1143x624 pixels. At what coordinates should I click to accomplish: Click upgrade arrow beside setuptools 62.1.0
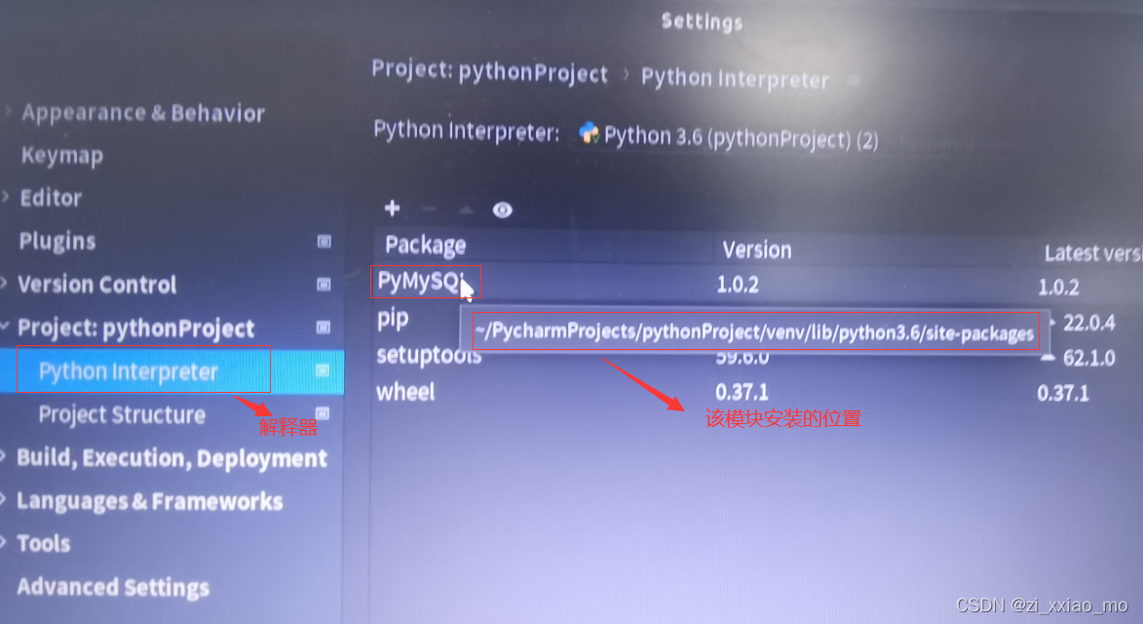[x=1048, y=357]
